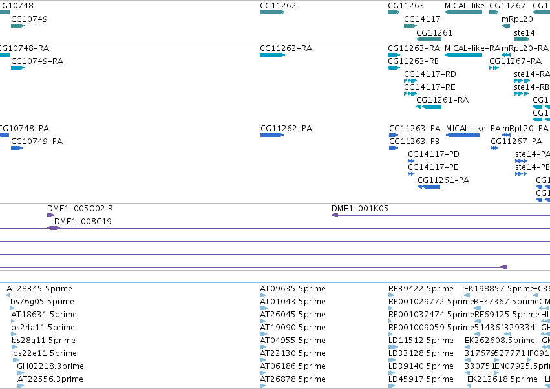The width and height of the screenshot is (550, 389).
Task: Click the RP001037474.5prime EST label
Action: click(x=431, y=315)
